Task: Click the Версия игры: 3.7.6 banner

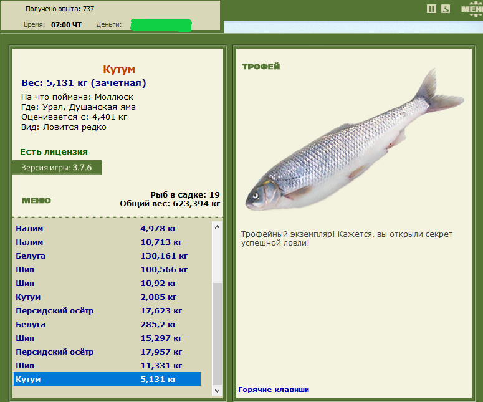Action: pos(57,168)
